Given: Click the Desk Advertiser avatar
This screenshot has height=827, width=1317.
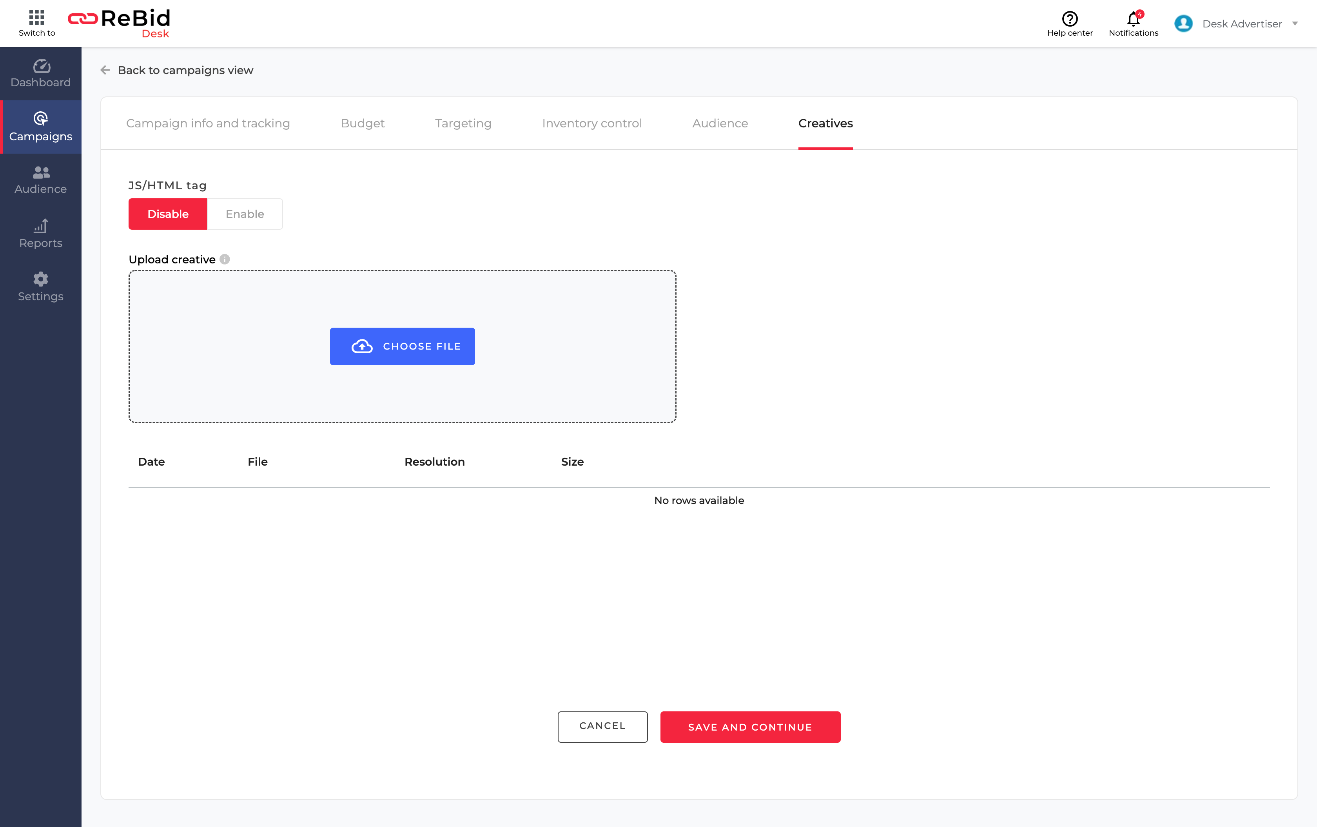Looking at the screenshot, I should [x=1184, y=24].
